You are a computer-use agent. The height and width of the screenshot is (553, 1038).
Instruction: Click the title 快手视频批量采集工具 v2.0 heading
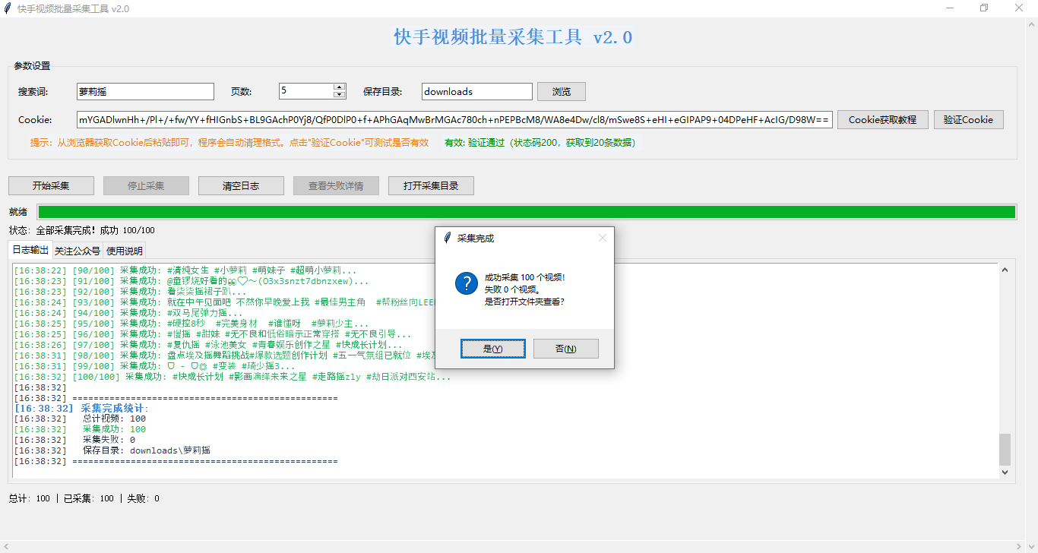[513, 37]
